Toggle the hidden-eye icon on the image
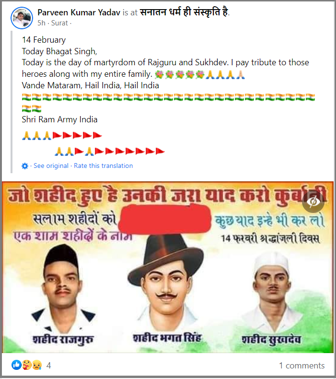The width and height of the screenshot is (336, 379). click(x=313, y=201)
